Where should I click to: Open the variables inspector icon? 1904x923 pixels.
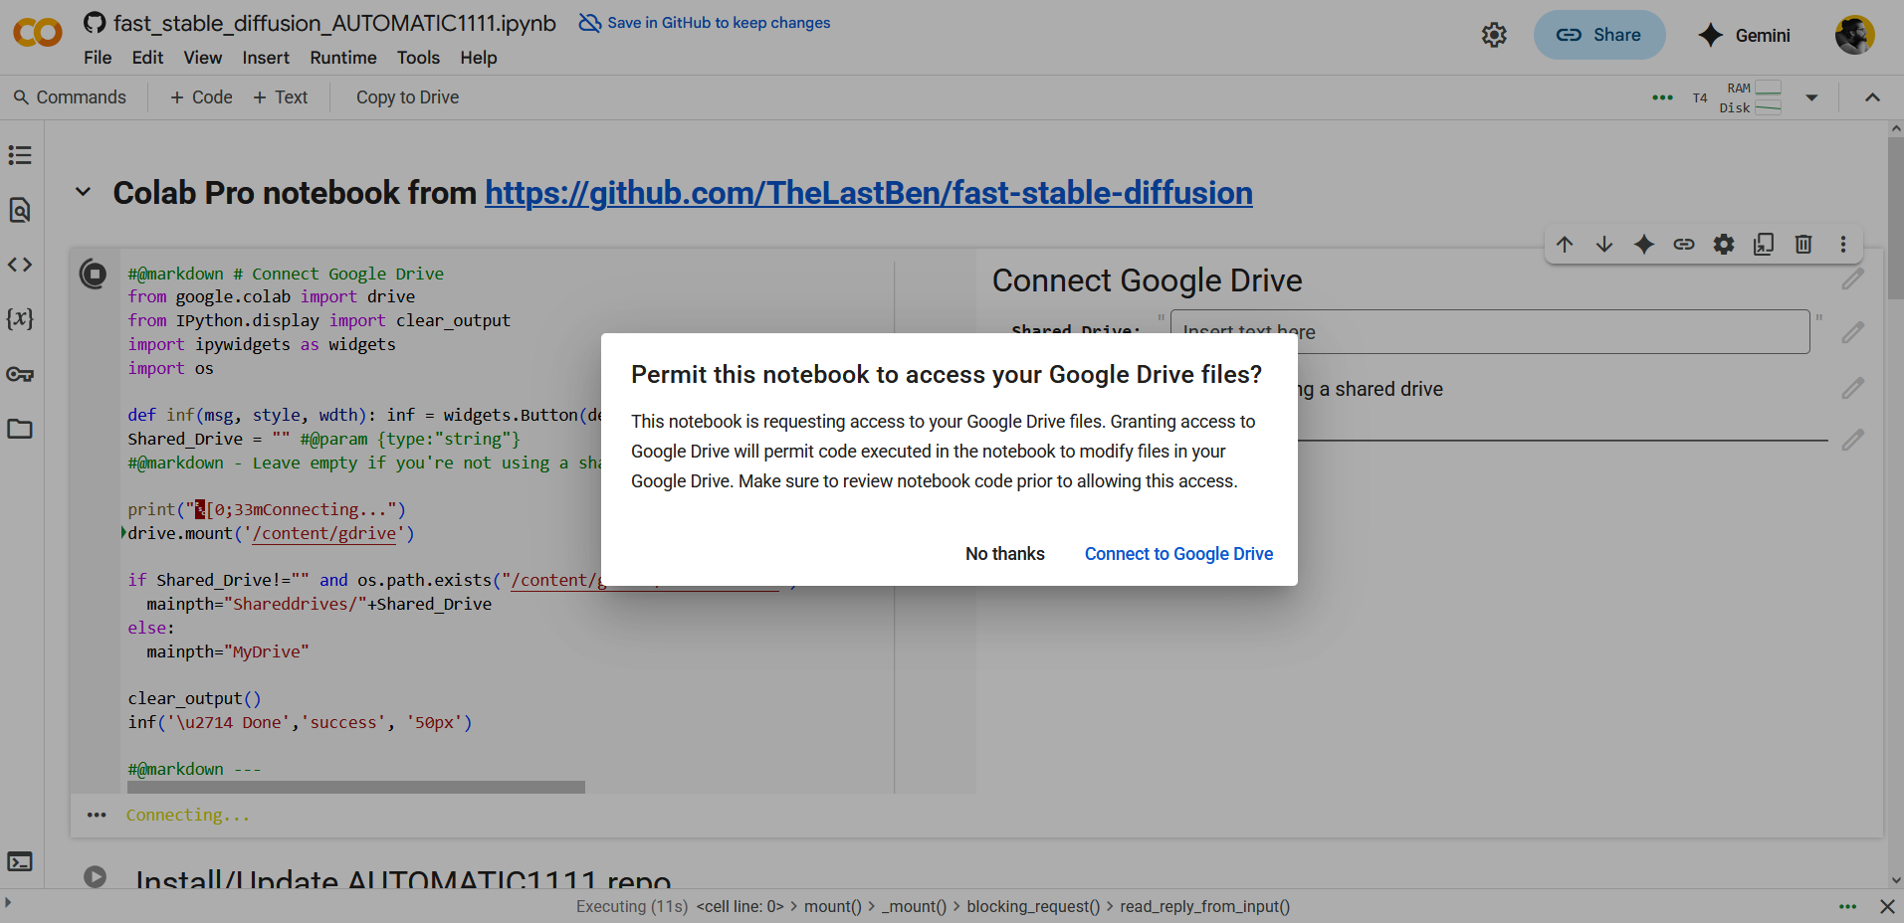20,319
